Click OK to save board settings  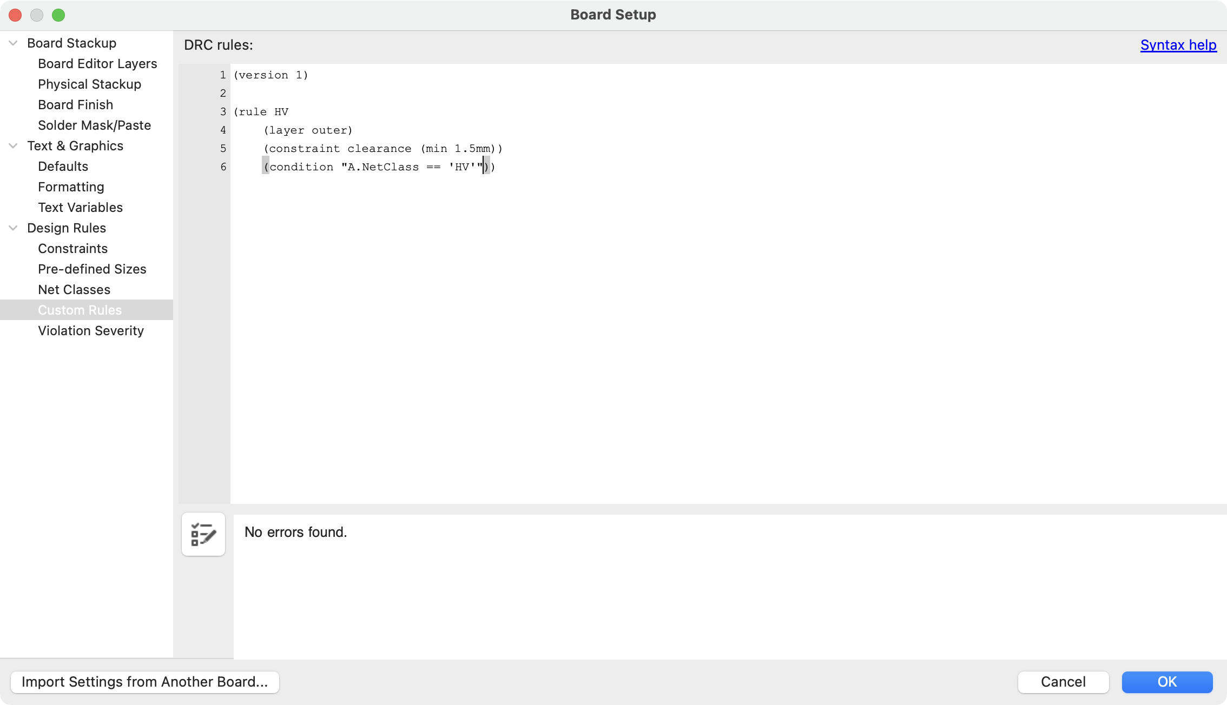click(x=1167, y=681)
